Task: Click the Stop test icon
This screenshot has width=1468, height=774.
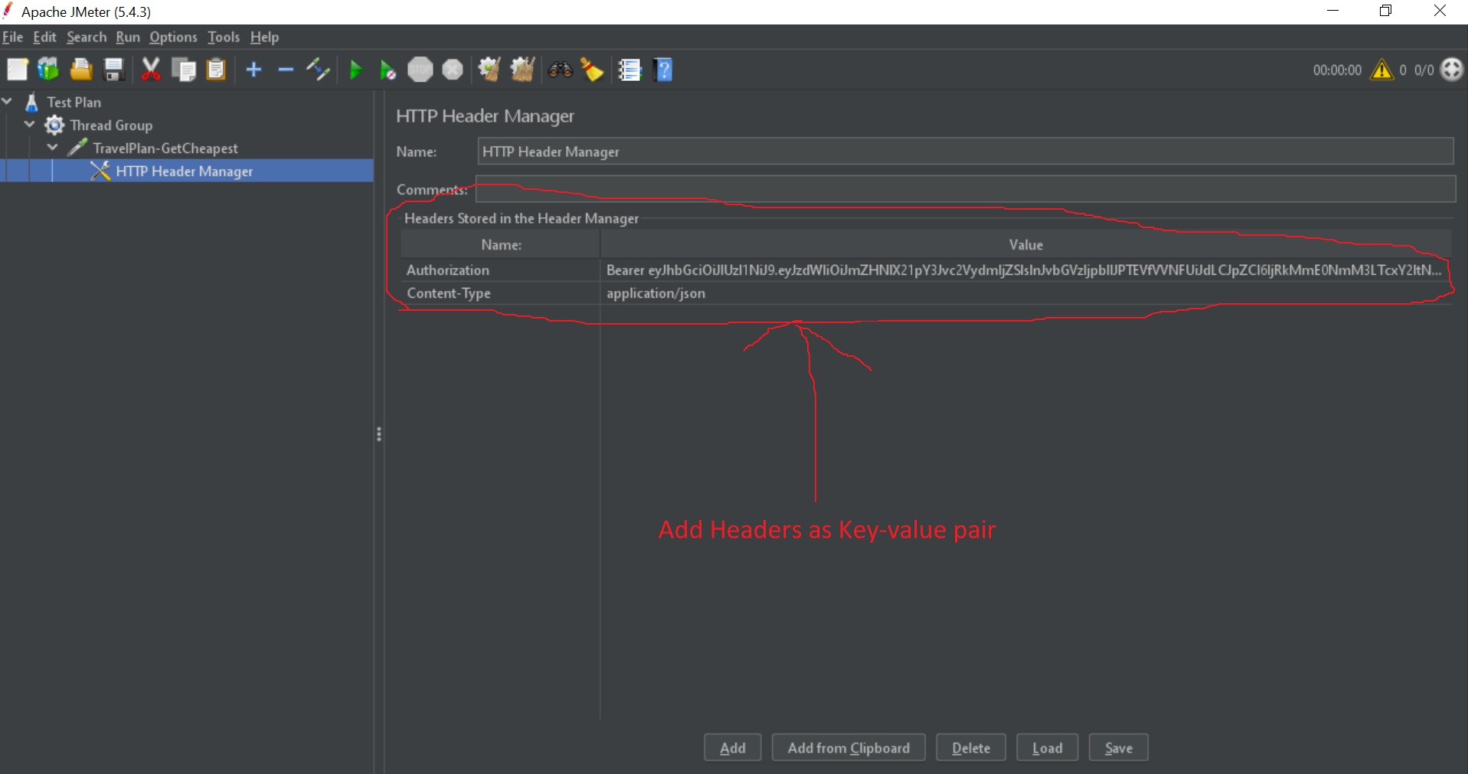Action: (x=420, y=70)
